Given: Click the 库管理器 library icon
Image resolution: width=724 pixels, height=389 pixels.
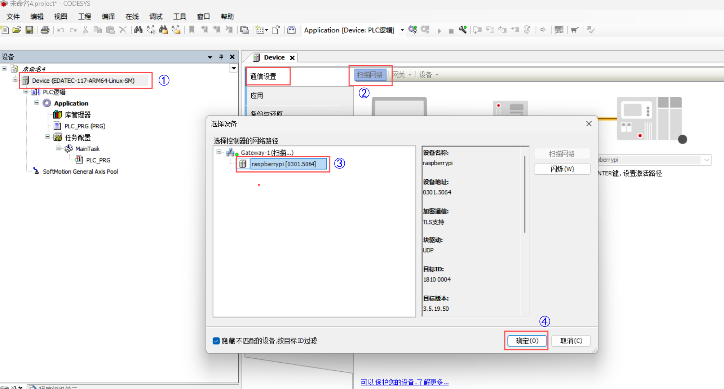Looking at the screenshot, I should tap(57, 115).
